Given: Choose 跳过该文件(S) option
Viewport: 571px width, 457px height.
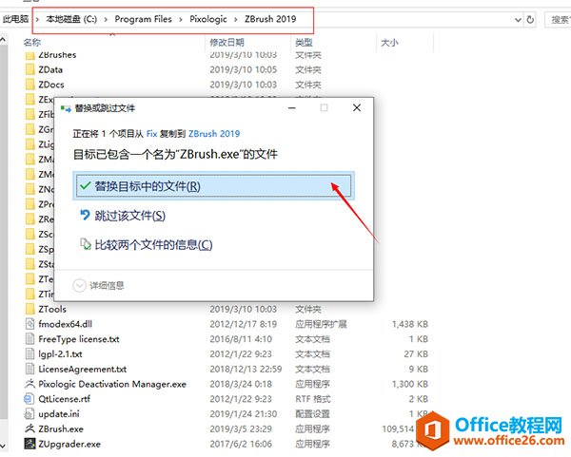Looking at the screenshot, I should (x=123, y=216).
